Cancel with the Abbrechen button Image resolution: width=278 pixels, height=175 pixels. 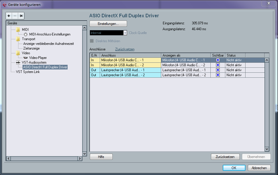pyautogui.click(x=259, y=168)
